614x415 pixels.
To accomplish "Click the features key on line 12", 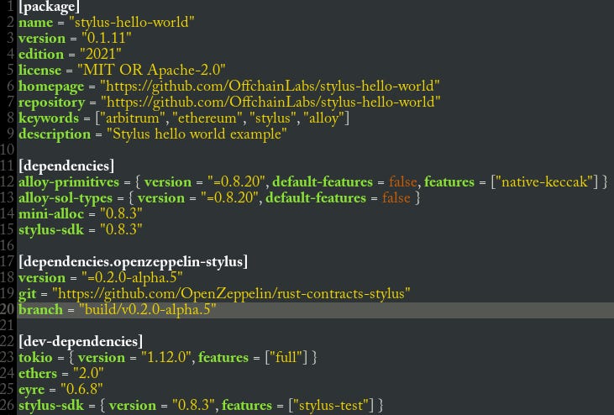I will click(x=449, y=182).
